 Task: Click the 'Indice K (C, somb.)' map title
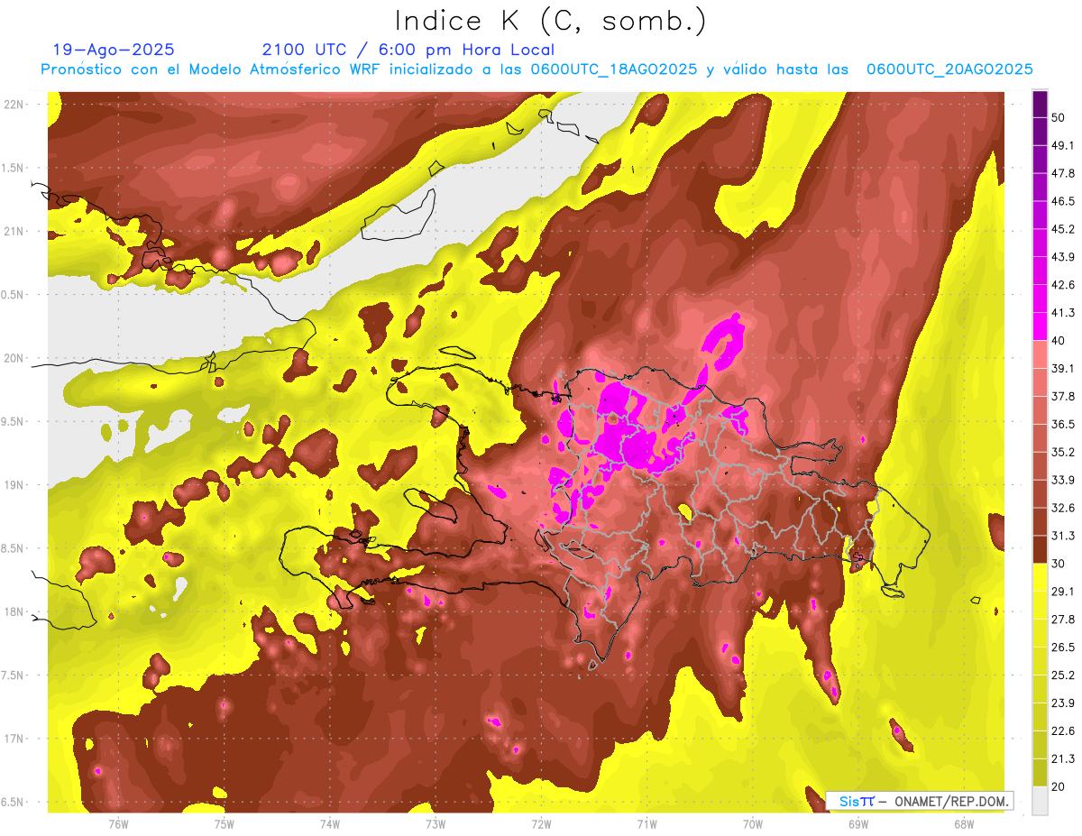click(550, 21)
